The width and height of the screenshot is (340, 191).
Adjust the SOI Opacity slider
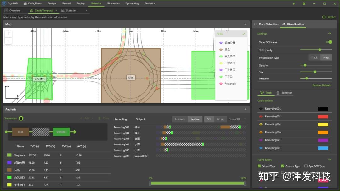pyautogui.click(x=316, y=50)
